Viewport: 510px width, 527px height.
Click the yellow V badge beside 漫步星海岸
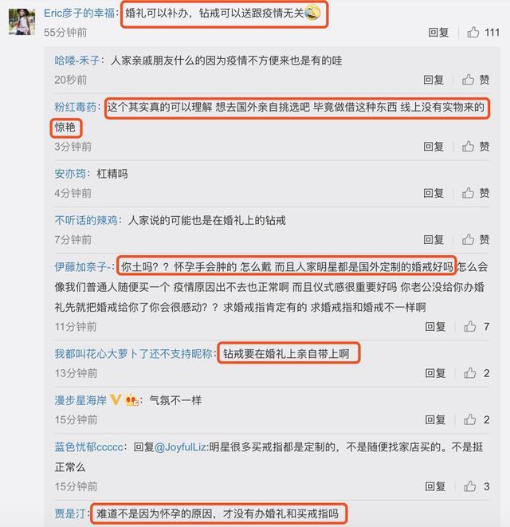point(116,399)
